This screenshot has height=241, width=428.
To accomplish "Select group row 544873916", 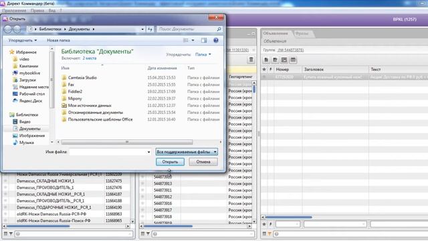I will 195,204.
